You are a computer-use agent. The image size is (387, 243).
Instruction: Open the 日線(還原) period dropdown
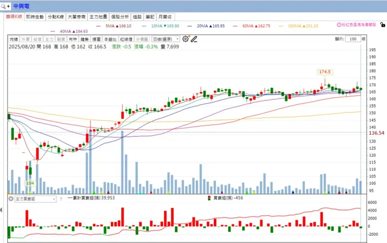[165, 39]
